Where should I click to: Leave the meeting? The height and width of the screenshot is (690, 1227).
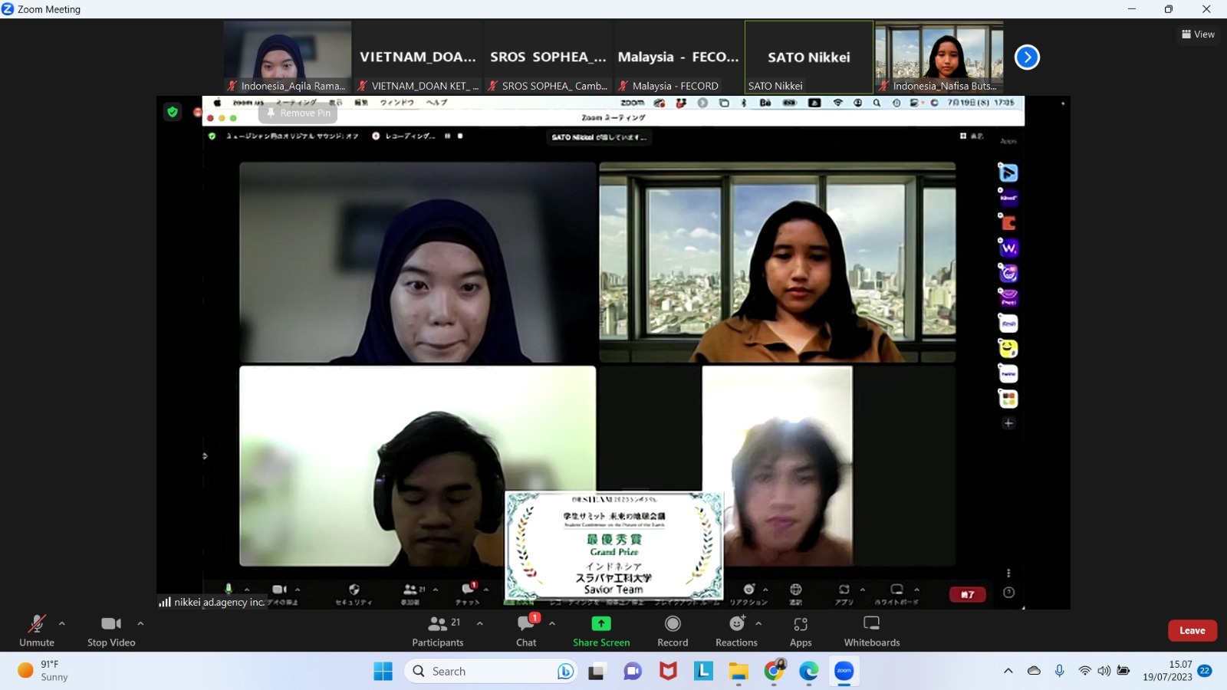pos(1192,630)
